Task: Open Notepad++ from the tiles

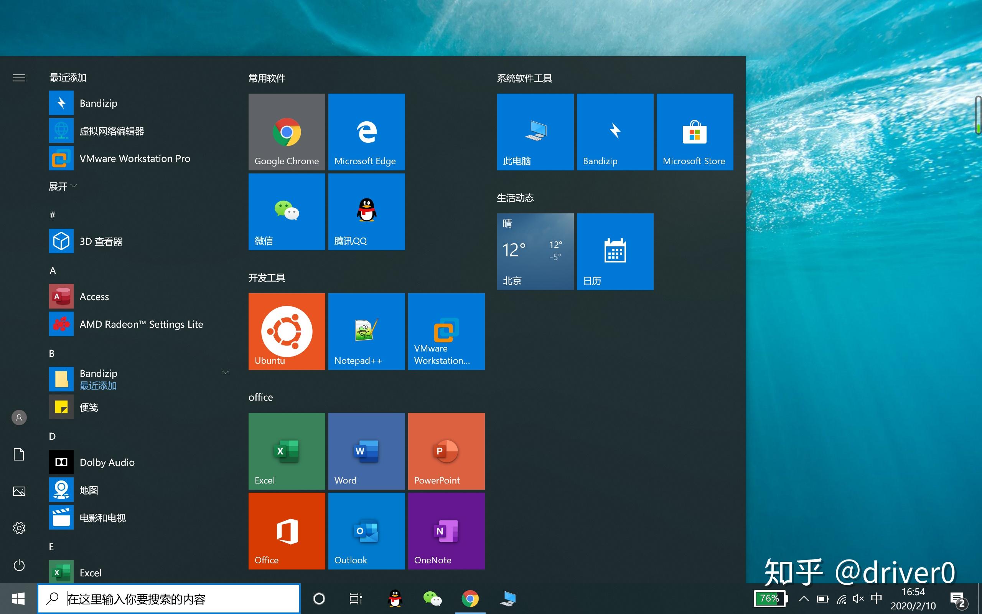Action: [366, 331]
